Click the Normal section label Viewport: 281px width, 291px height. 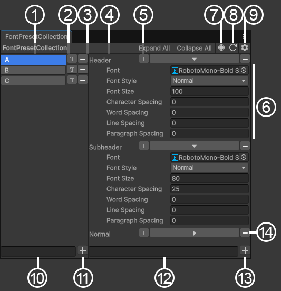point(100,234)
